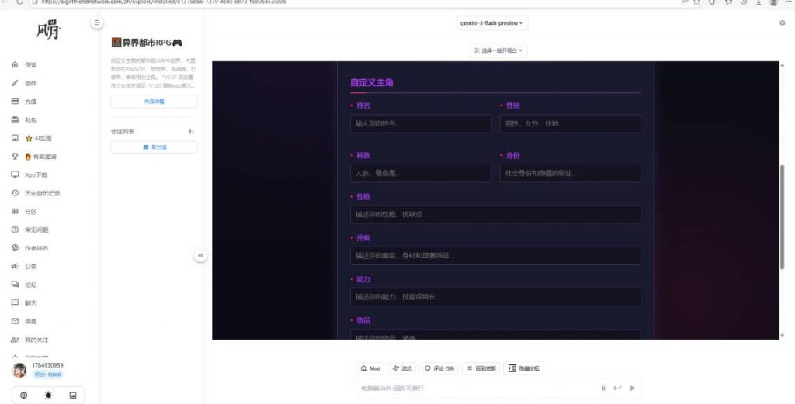Go to 论坛 in the sidebar menu
The width and height of the screenshot is (795, 404).
[30, 285]
